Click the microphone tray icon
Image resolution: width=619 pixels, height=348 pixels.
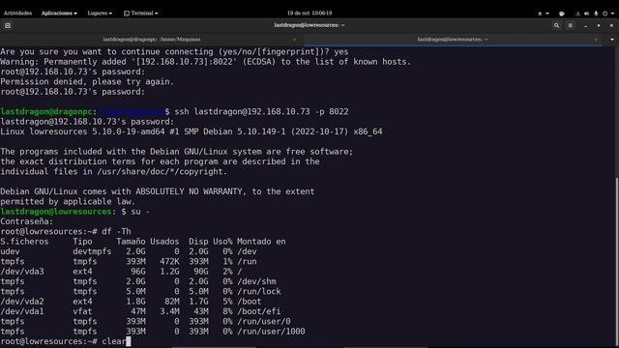tap(596, 14)
